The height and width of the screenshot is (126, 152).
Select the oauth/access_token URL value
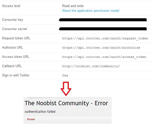(104, 57)
